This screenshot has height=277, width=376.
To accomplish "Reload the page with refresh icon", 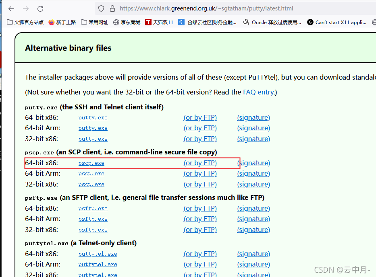I will [40, 9].
